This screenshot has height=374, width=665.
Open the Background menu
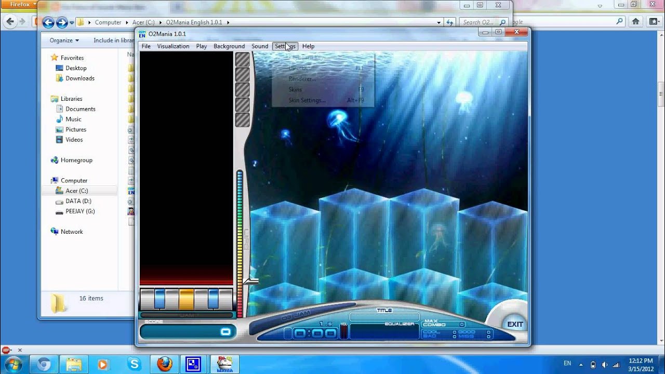[229, 46]
